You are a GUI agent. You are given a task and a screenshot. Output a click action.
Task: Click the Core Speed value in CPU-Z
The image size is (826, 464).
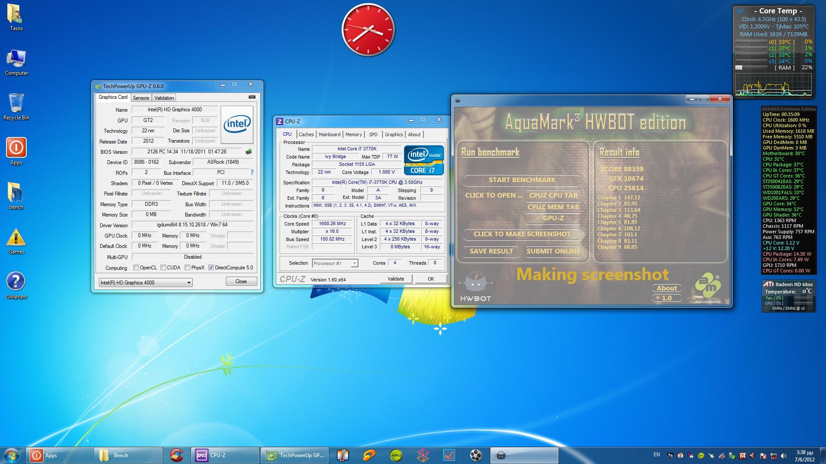(x=332, y=223)
